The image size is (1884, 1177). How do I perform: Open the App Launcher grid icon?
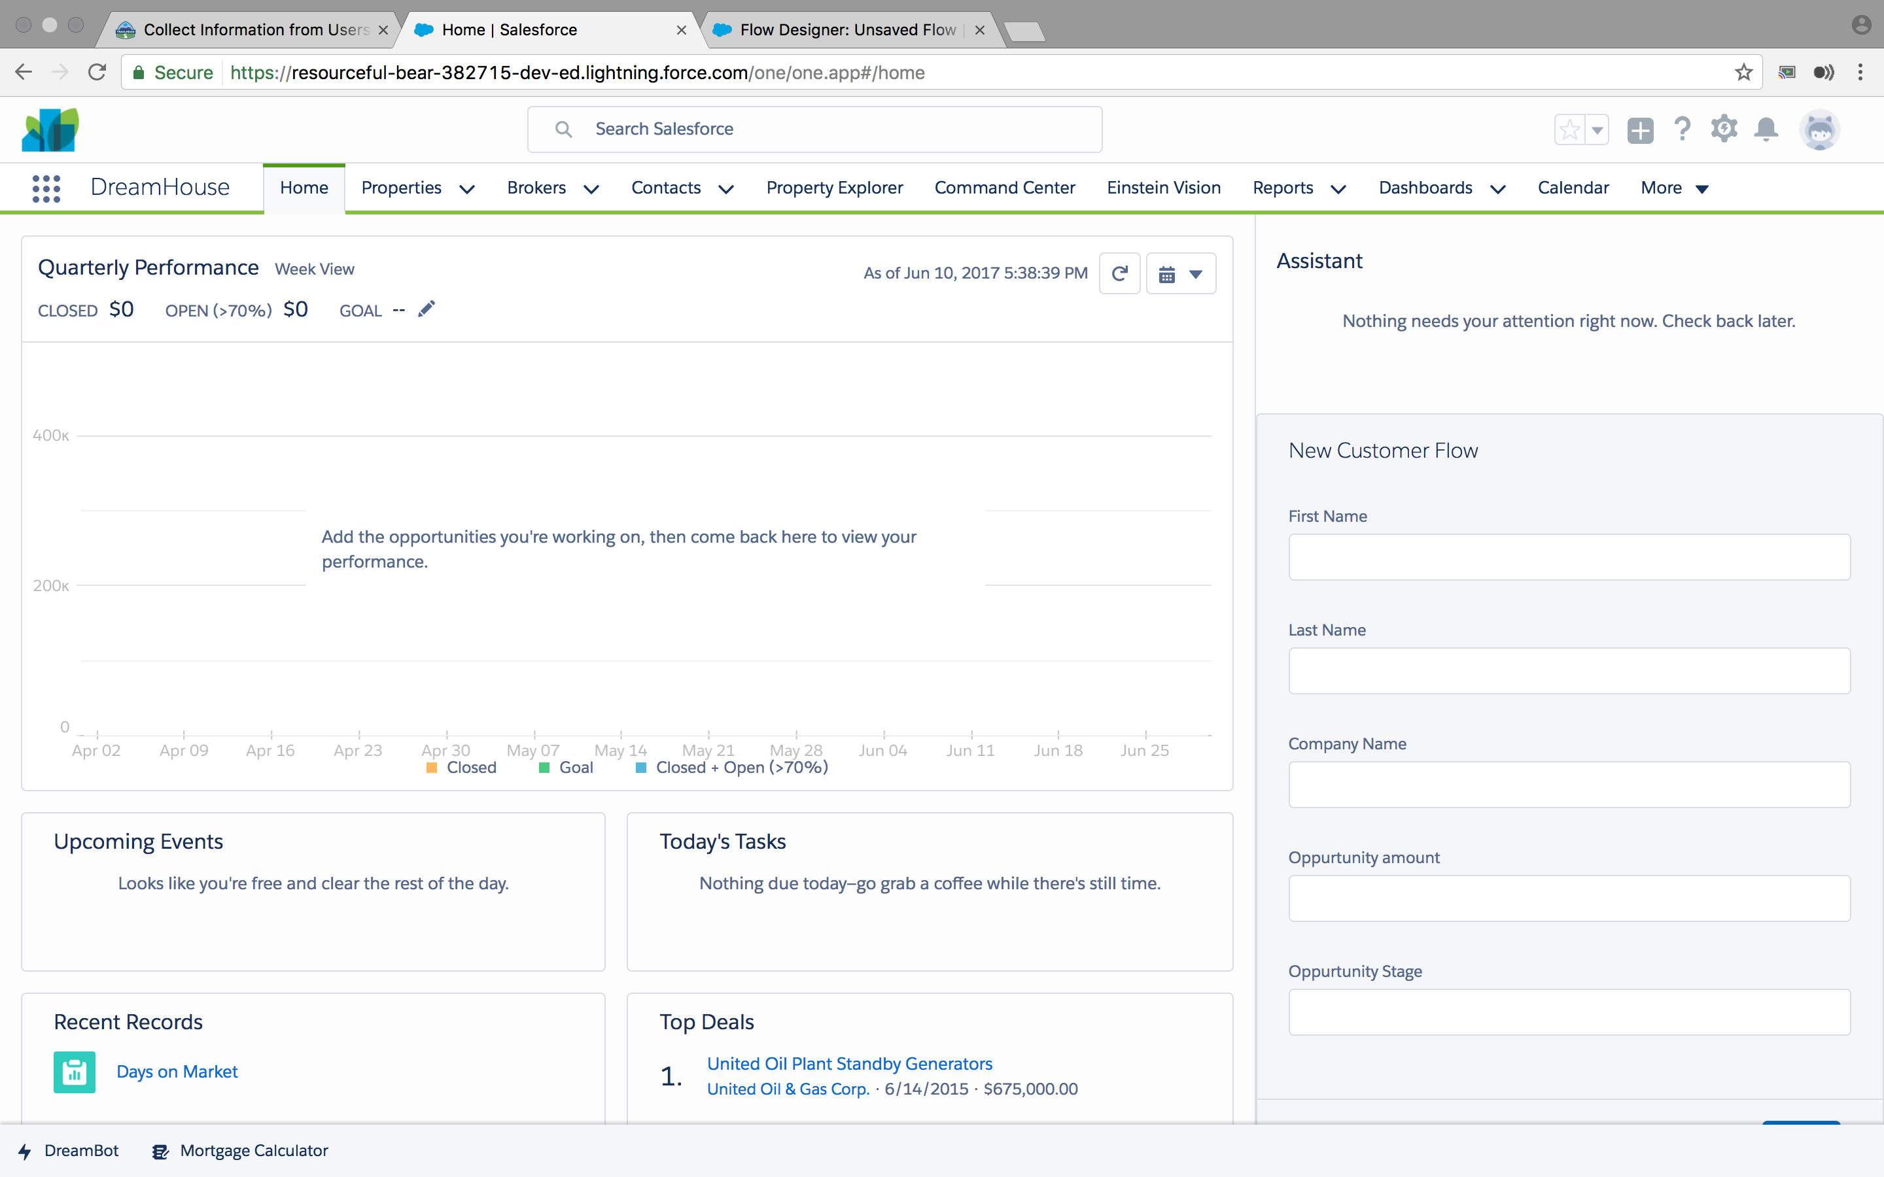point(46,188)
